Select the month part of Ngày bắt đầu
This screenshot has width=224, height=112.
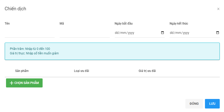pos(123,33)
